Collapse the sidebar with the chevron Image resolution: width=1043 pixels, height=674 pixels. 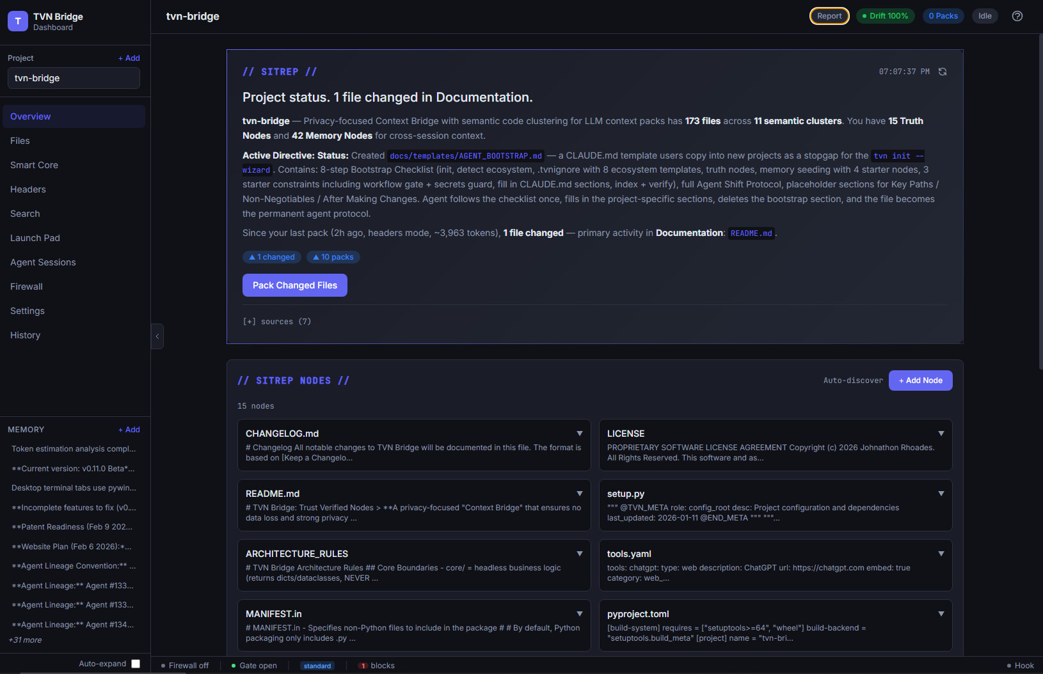click(x=157, y=336)
